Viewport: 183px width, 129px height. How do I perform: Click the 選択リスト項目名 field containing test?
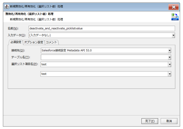[104, 64]
